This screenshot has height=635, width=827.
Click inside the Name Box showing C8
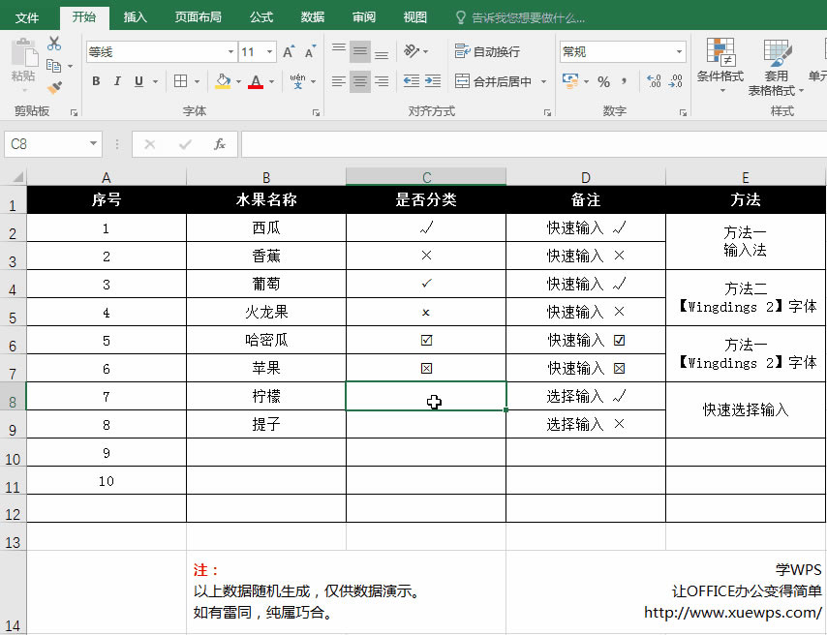46,142
